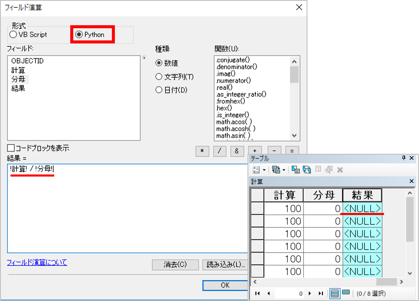The width and height of the screenshot is (419, 301).
Task: Click the table horizontal scroll right arrow
Action: pos(401,282)
